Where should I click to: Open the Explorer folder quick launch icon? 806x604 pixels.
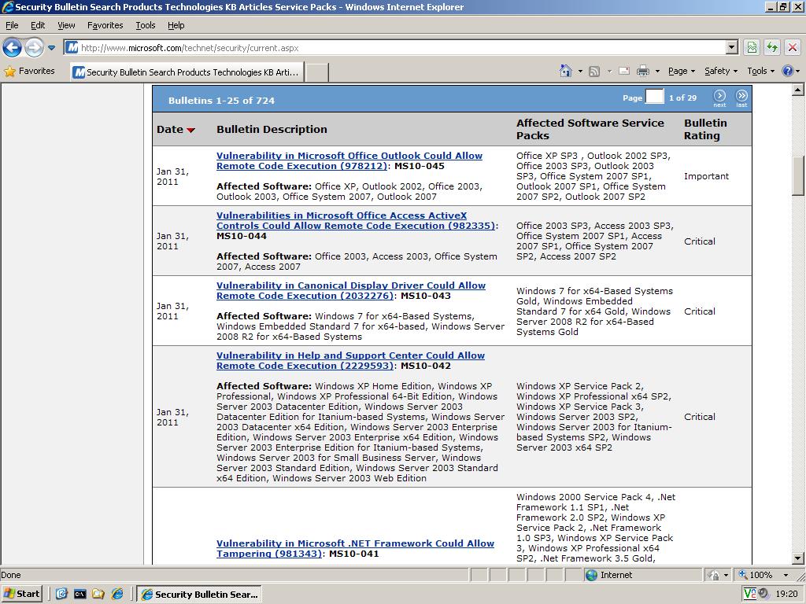tap(98, 594)
